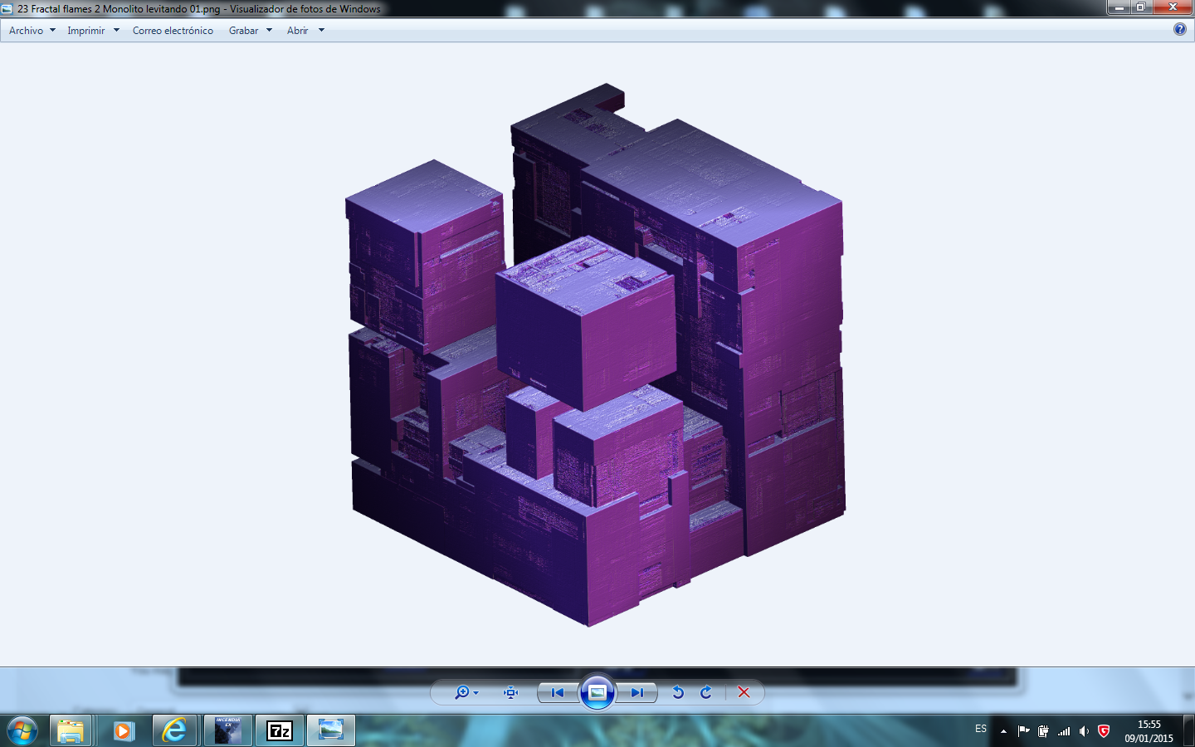This screenshot has height=747, width=1195.
Task: Click the Show desktop strip
Action: click(1188, 731)
